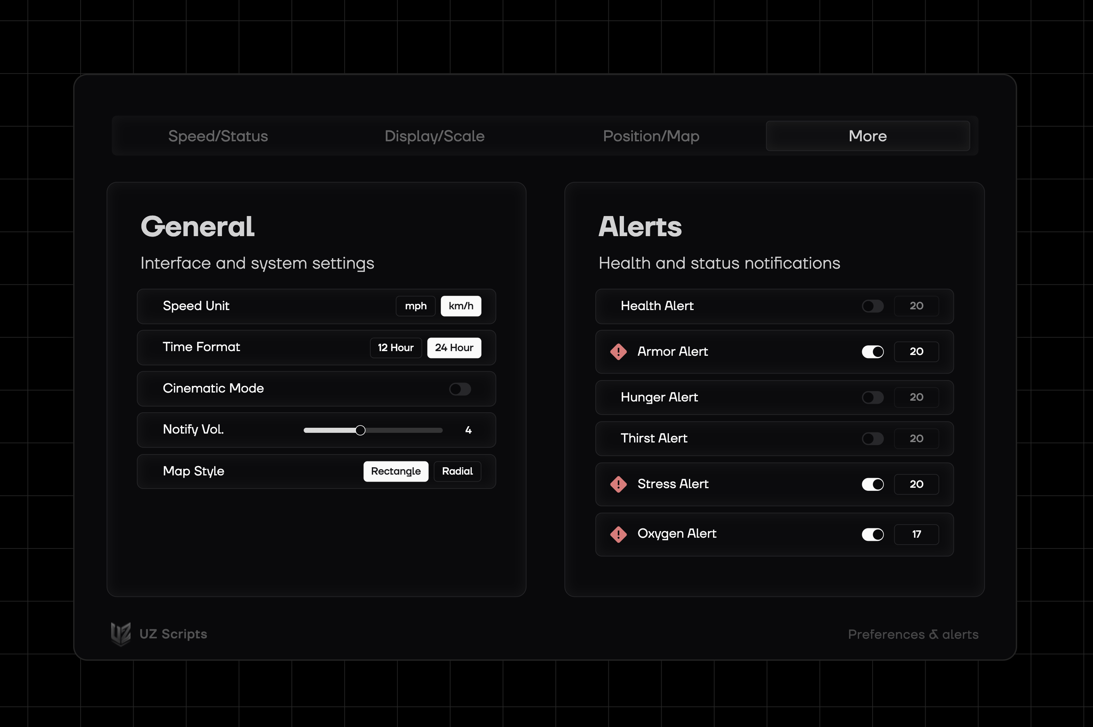The height and width of the screenshot is (727, 1093).
Task: Set Speed Unit to mph
Action: point(416,306)
